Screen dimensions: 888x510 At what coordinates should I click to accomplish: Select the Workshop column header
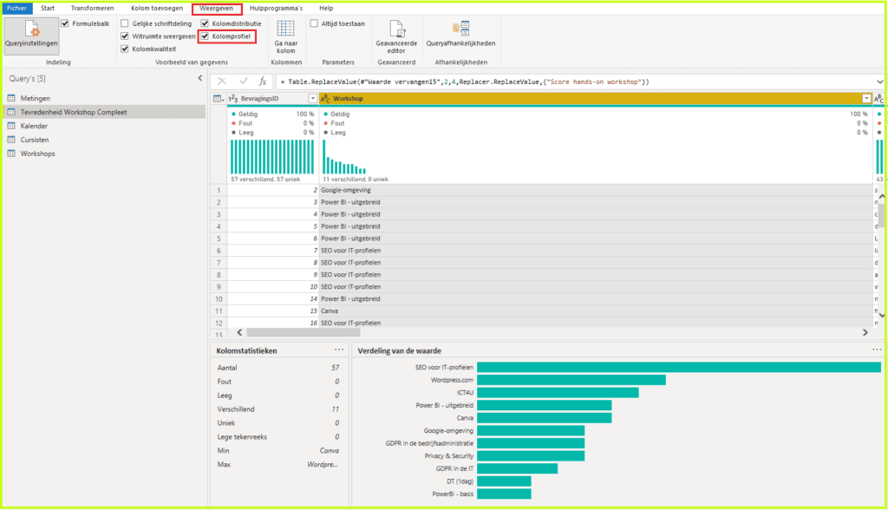point(596,99)
